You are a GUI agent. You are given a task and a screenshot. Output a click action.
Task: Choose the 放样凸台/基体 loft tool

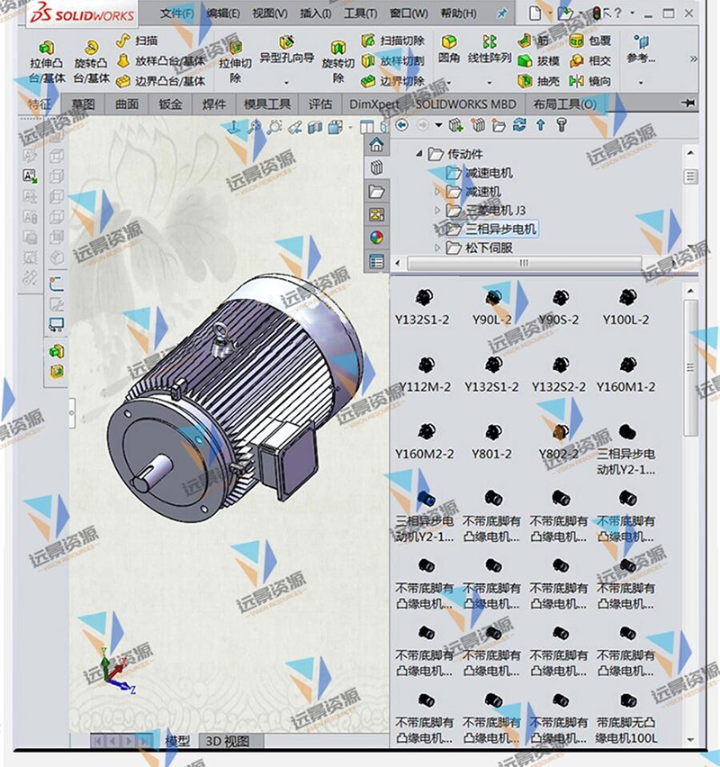tap(161, 61)
